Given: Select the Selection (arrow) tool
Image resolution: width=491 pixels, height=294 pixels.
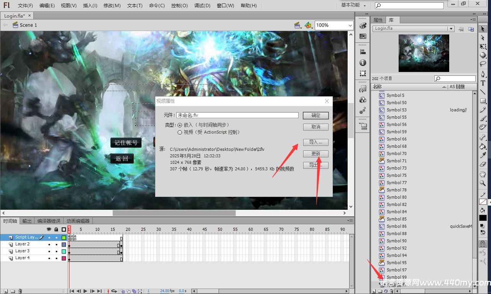Looking at the screenshot, I should 483,29.
